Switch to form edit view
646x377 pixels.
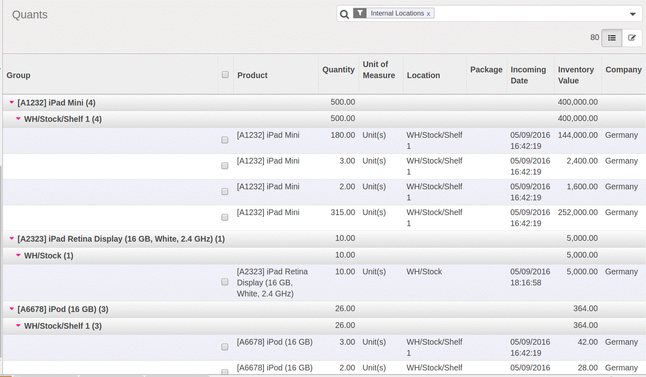tap(632, 38)
